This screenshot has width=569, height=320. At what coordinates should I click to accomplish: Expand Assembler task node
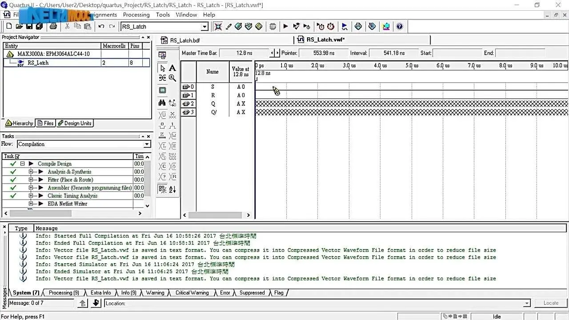[31, 188]
